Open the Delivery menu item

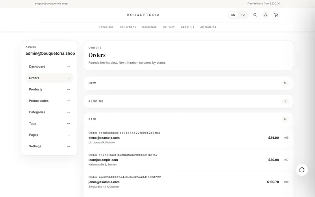(169, 27)
